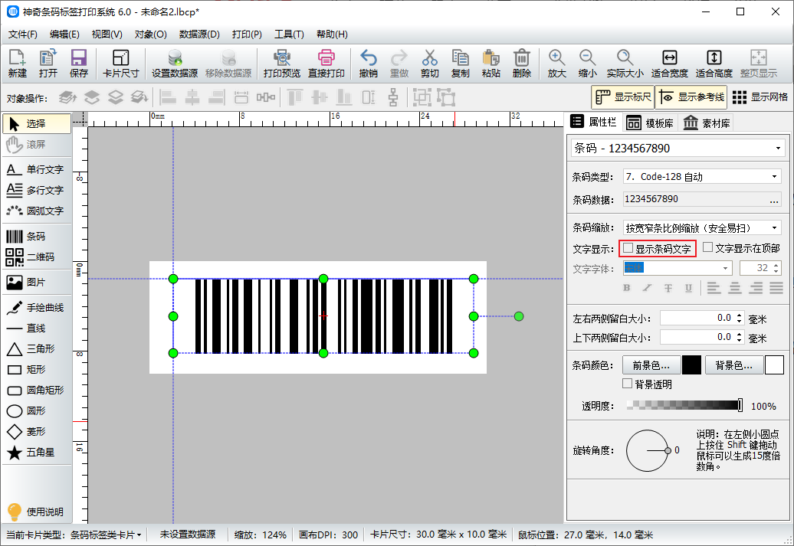Image resolution: width=794 pixels, height=546 pixels.
Task: Open the 打印(P) menu
Action: pyautogui.click(x=247, y=34)
